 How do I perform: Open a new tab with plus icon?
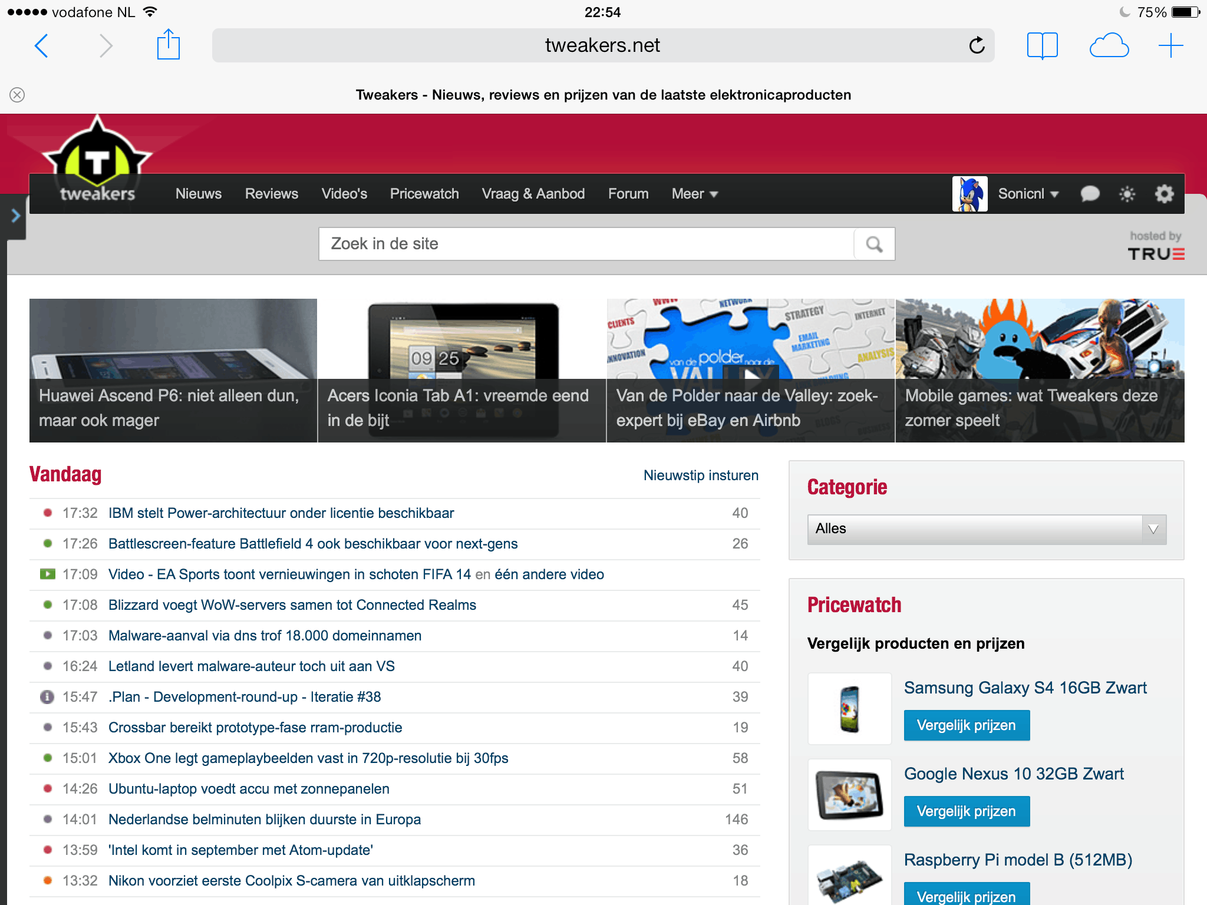(x=1170, y=45)
